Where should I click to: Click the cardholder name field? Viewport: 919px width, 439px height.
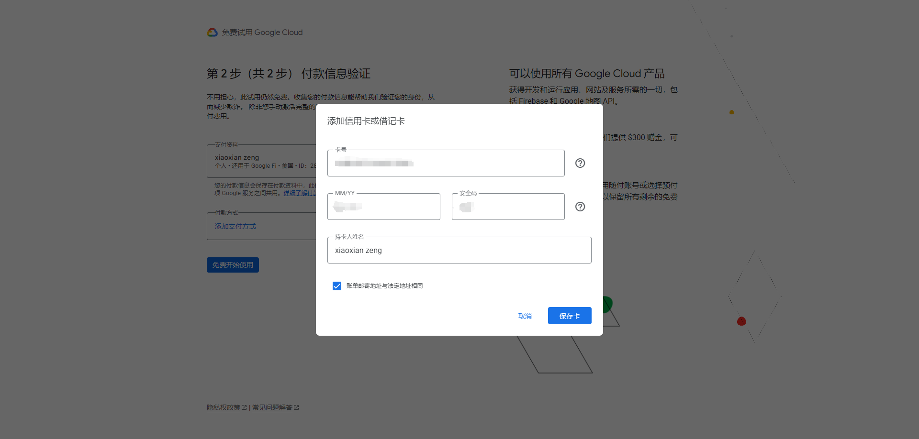(459, 250)
